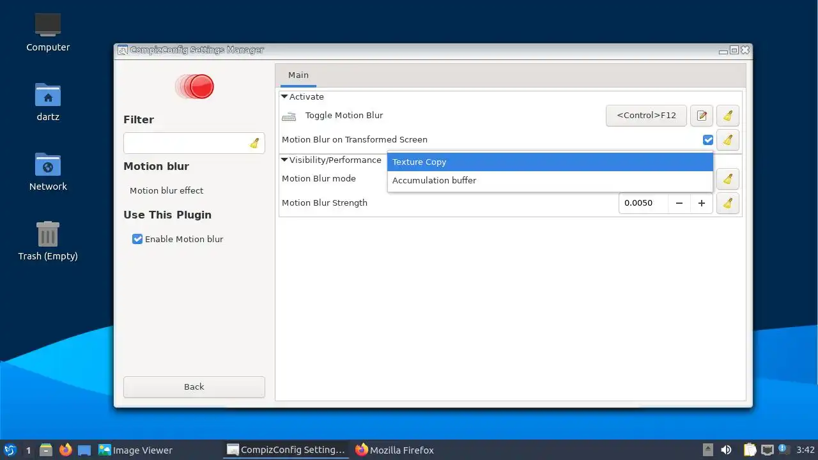The image size is (818, 460).
Task: Click the Motion Blur mode label
Action: point(319,179)
